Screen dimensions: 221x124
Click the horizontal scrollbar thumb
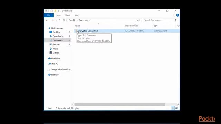point(120,105)
